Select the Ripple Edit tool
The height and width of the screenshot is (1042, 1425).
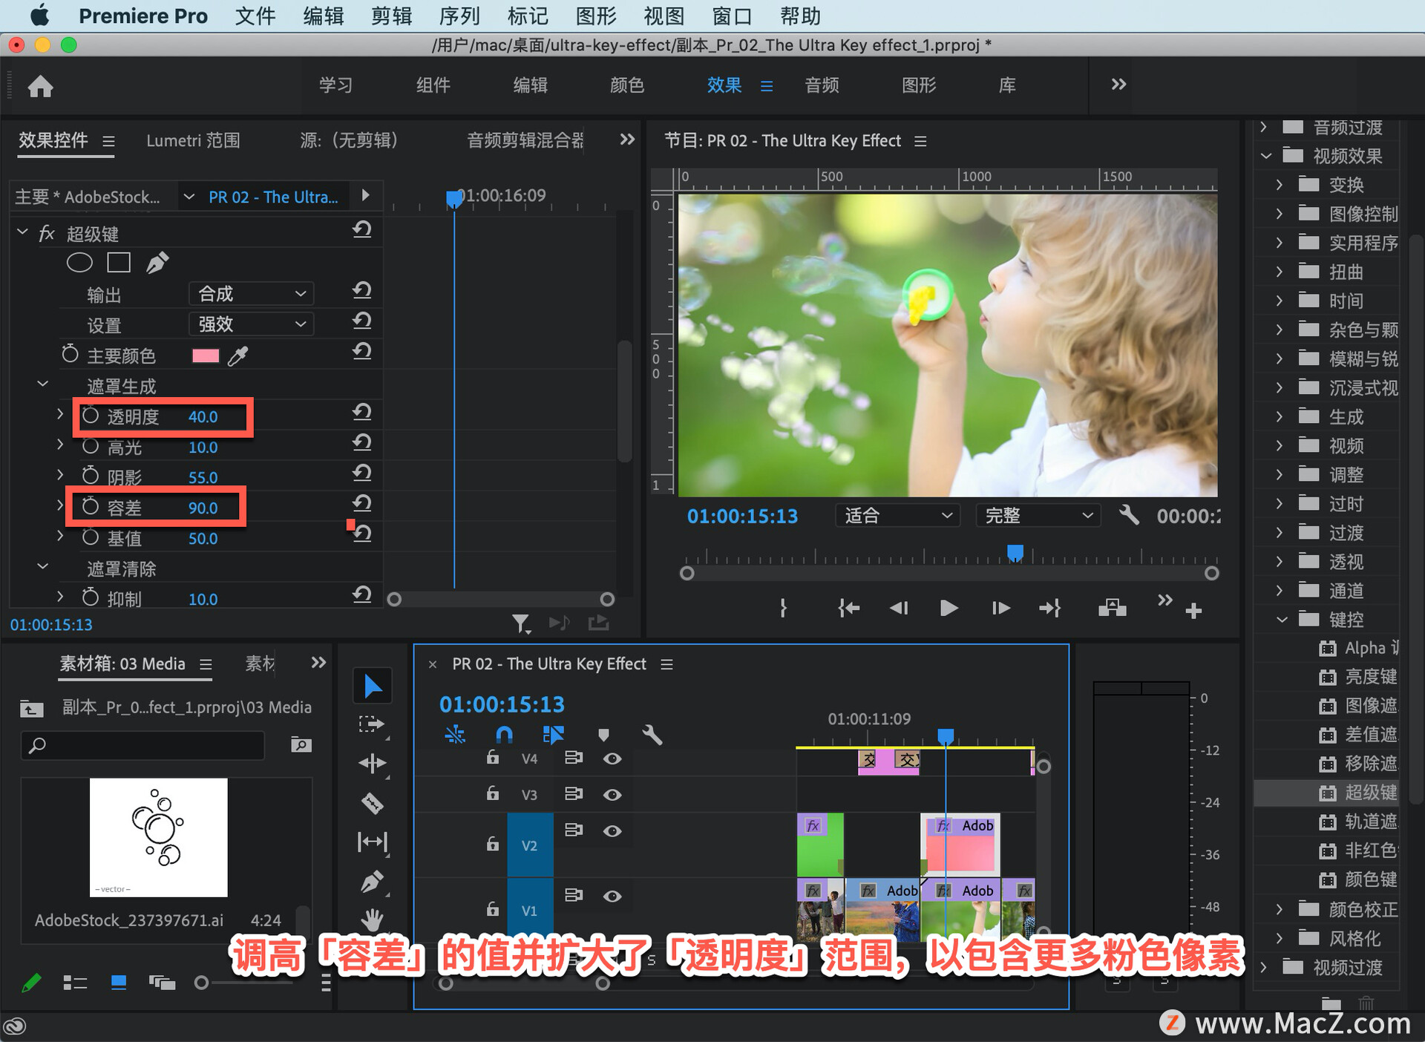point(372,764)
